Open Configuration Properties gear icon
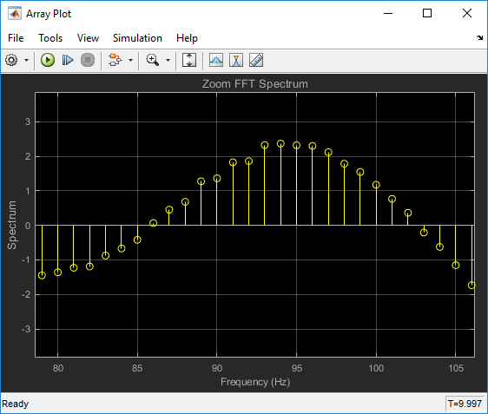 click(11, 60)
